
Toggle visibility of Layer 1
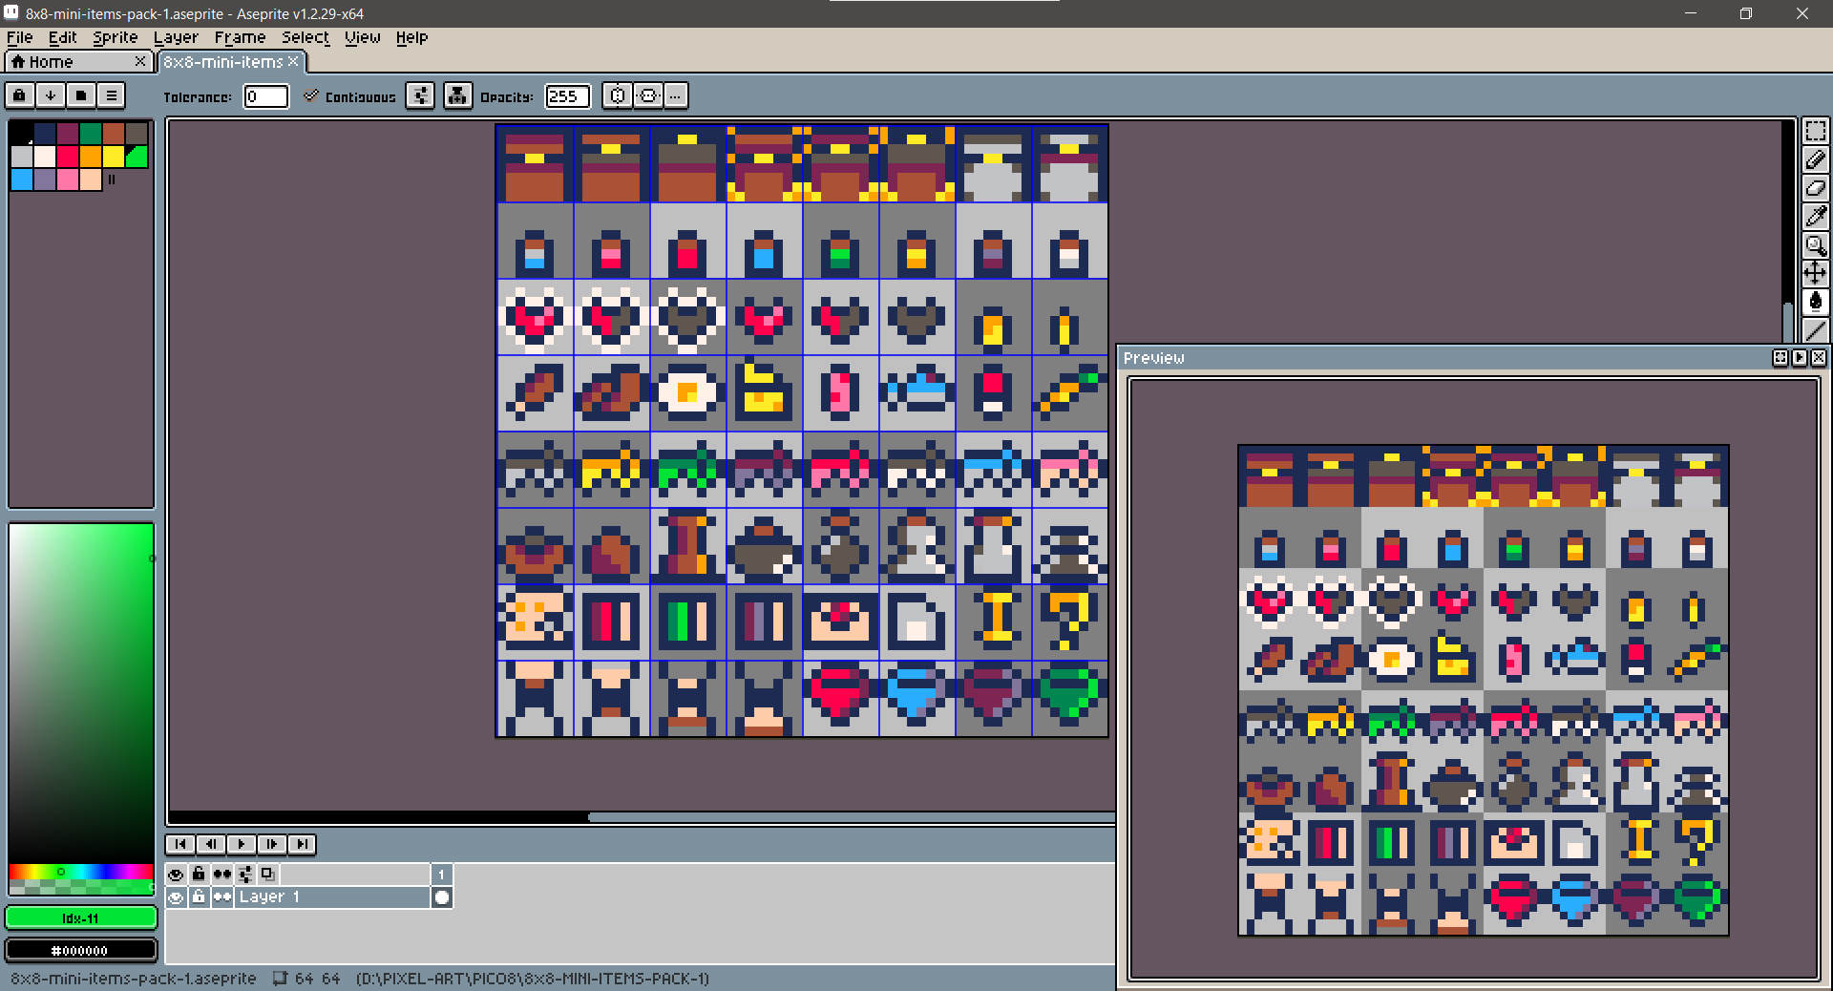coord(176,896)
